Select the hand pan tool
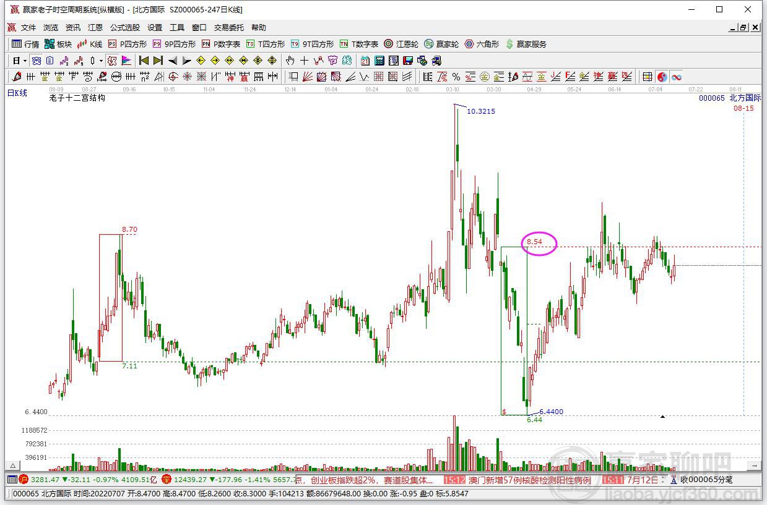 coord(290,61)
